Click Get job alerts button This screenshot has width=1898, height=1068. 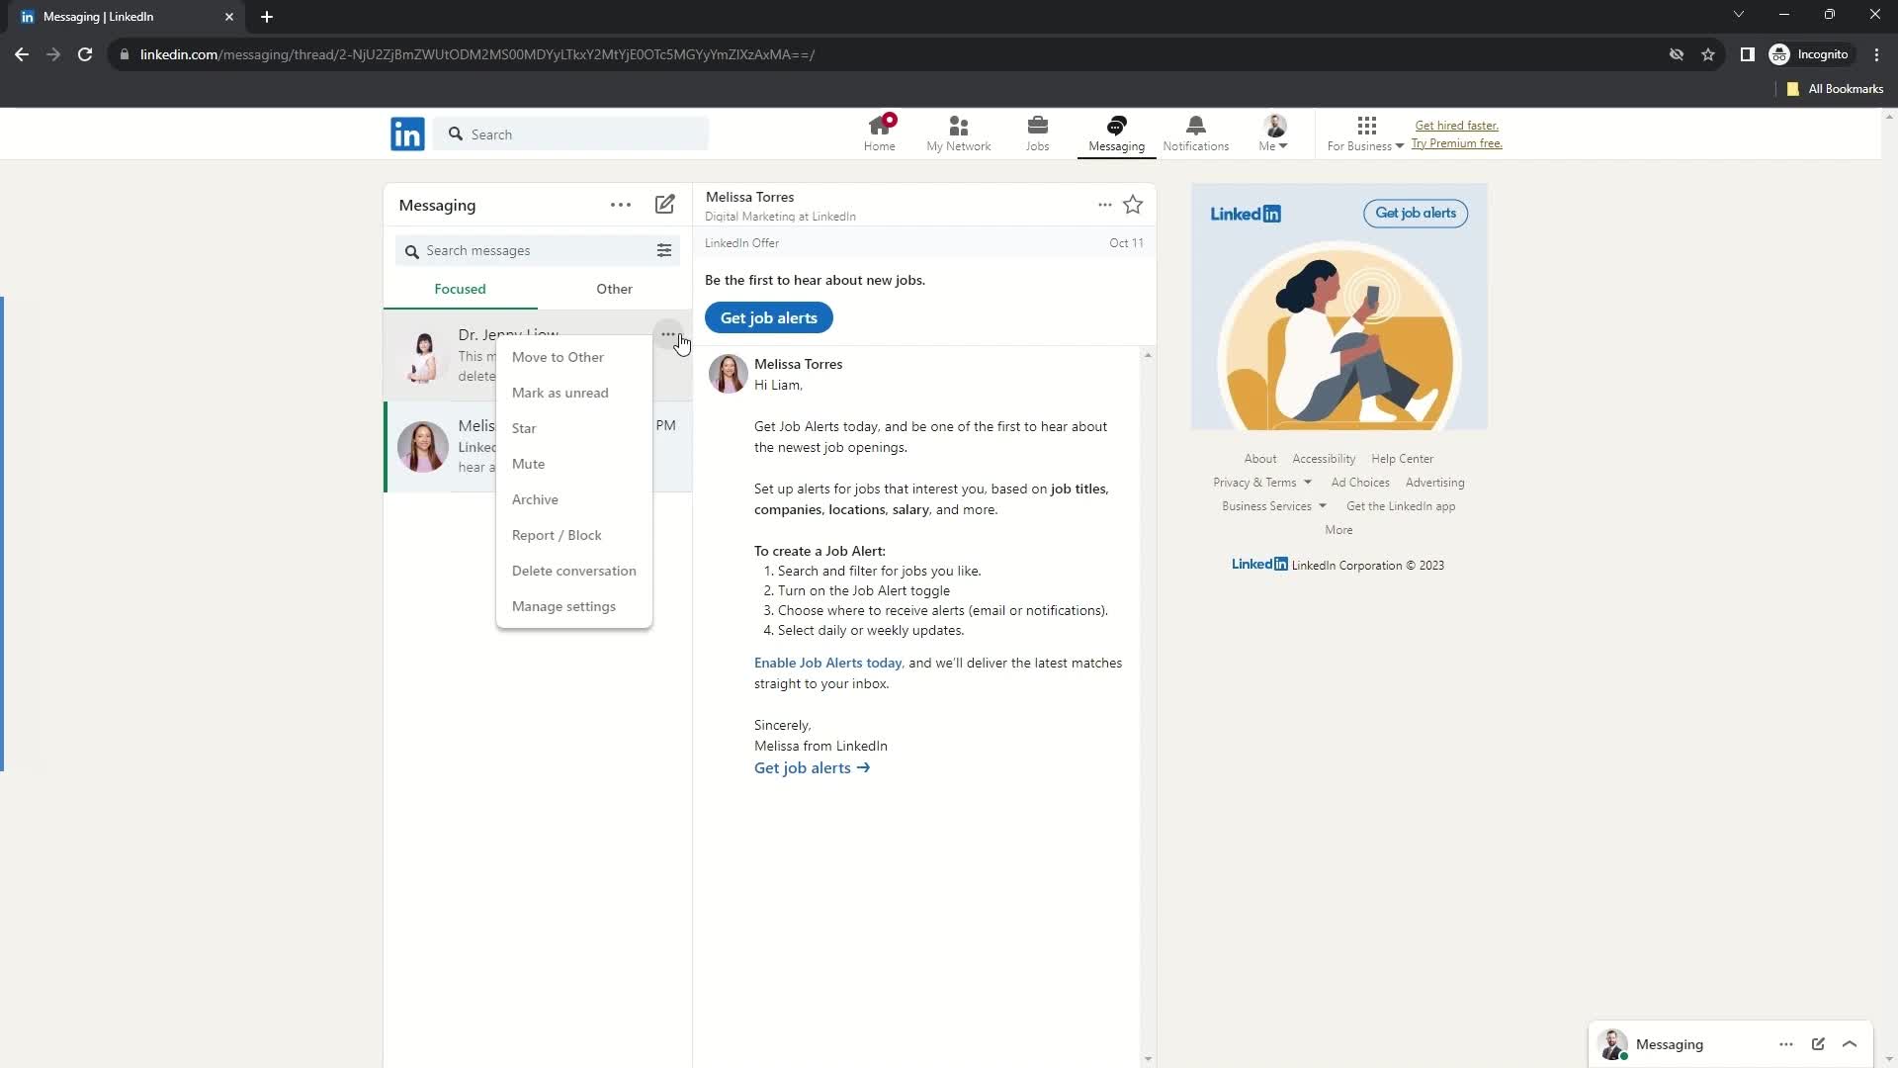pyautogui.click(x=769, y=316)
